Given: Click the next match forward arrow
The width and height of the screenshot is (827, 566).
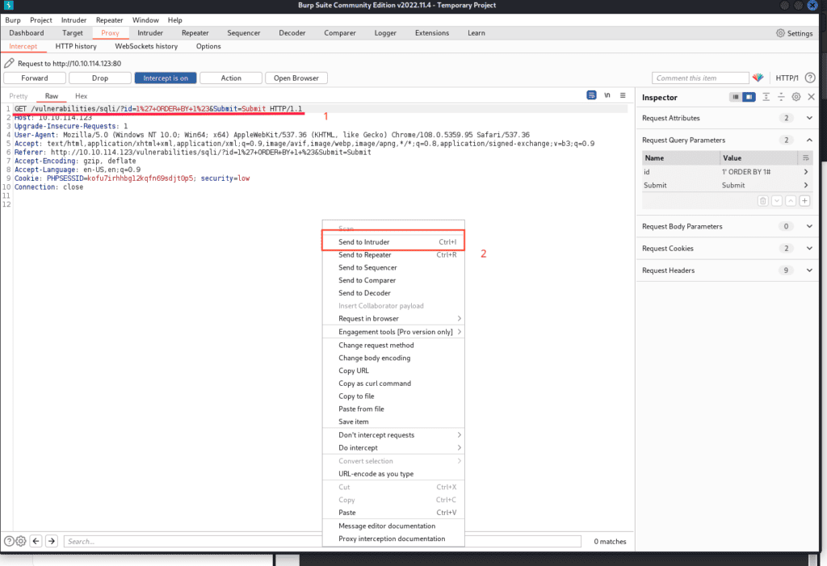Looking at the screenshot, I should (x=52, y=541).
